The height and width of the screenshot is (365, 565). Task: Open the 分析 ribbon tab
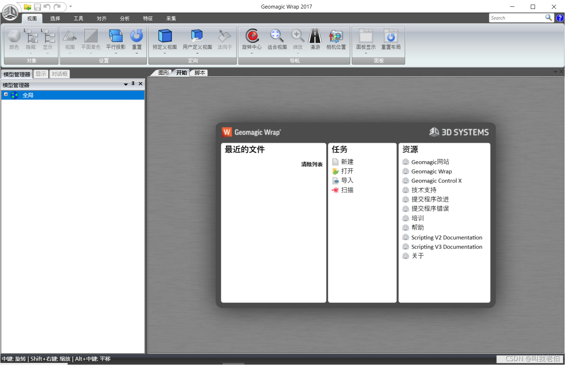125,19
